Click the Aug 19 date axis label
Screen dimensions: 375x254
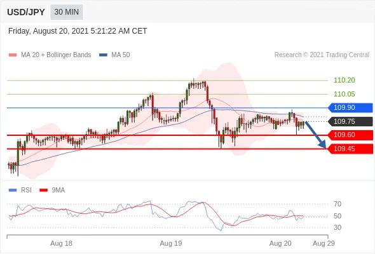click(x=171, y=243)
